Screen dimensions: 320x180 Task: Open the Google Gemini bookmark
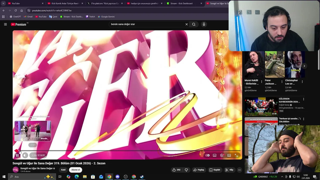pos(106,17)
